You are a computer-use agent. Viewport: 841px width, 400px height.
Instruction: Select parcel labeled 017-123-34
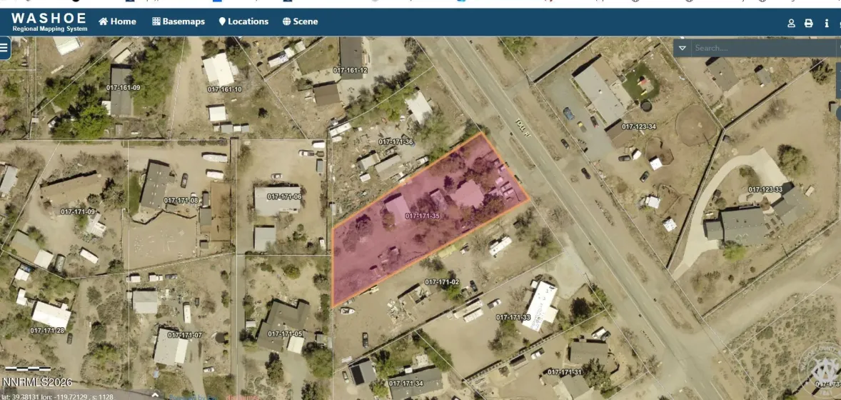pos(639,127)
